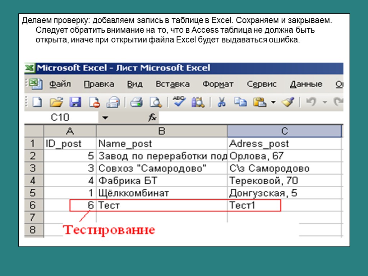
Task: Expand the Undo history dropdown arrow
Action: (325, 102)
